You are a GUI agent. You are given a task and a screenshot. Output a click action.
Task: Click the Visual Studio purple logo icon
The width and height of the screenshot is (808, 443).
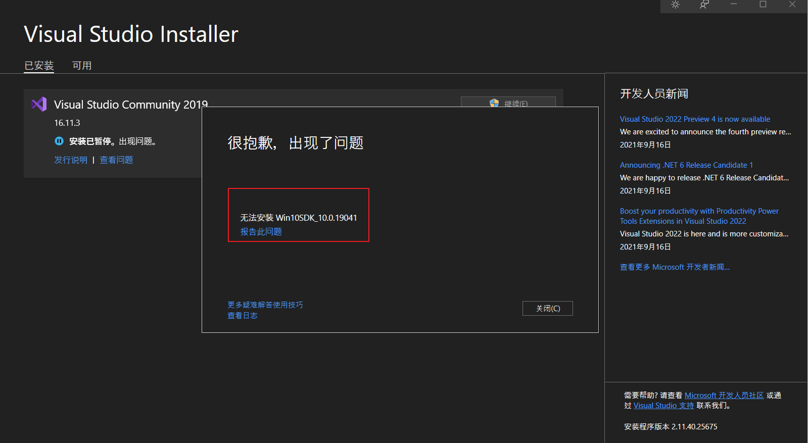point(39,104)
